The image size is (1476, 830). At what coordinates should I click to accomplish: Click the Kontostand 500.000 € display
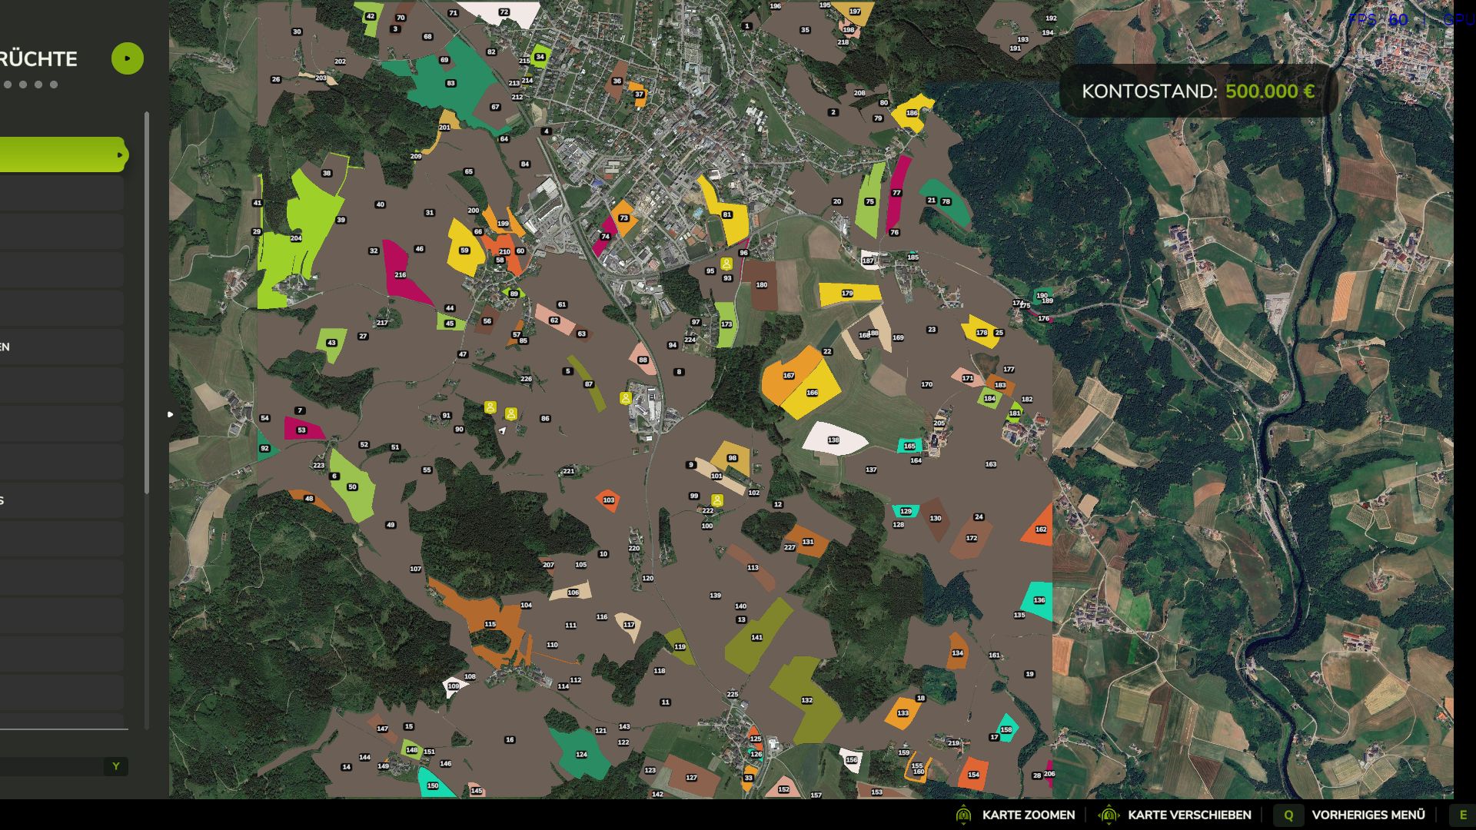point(1198,91)
